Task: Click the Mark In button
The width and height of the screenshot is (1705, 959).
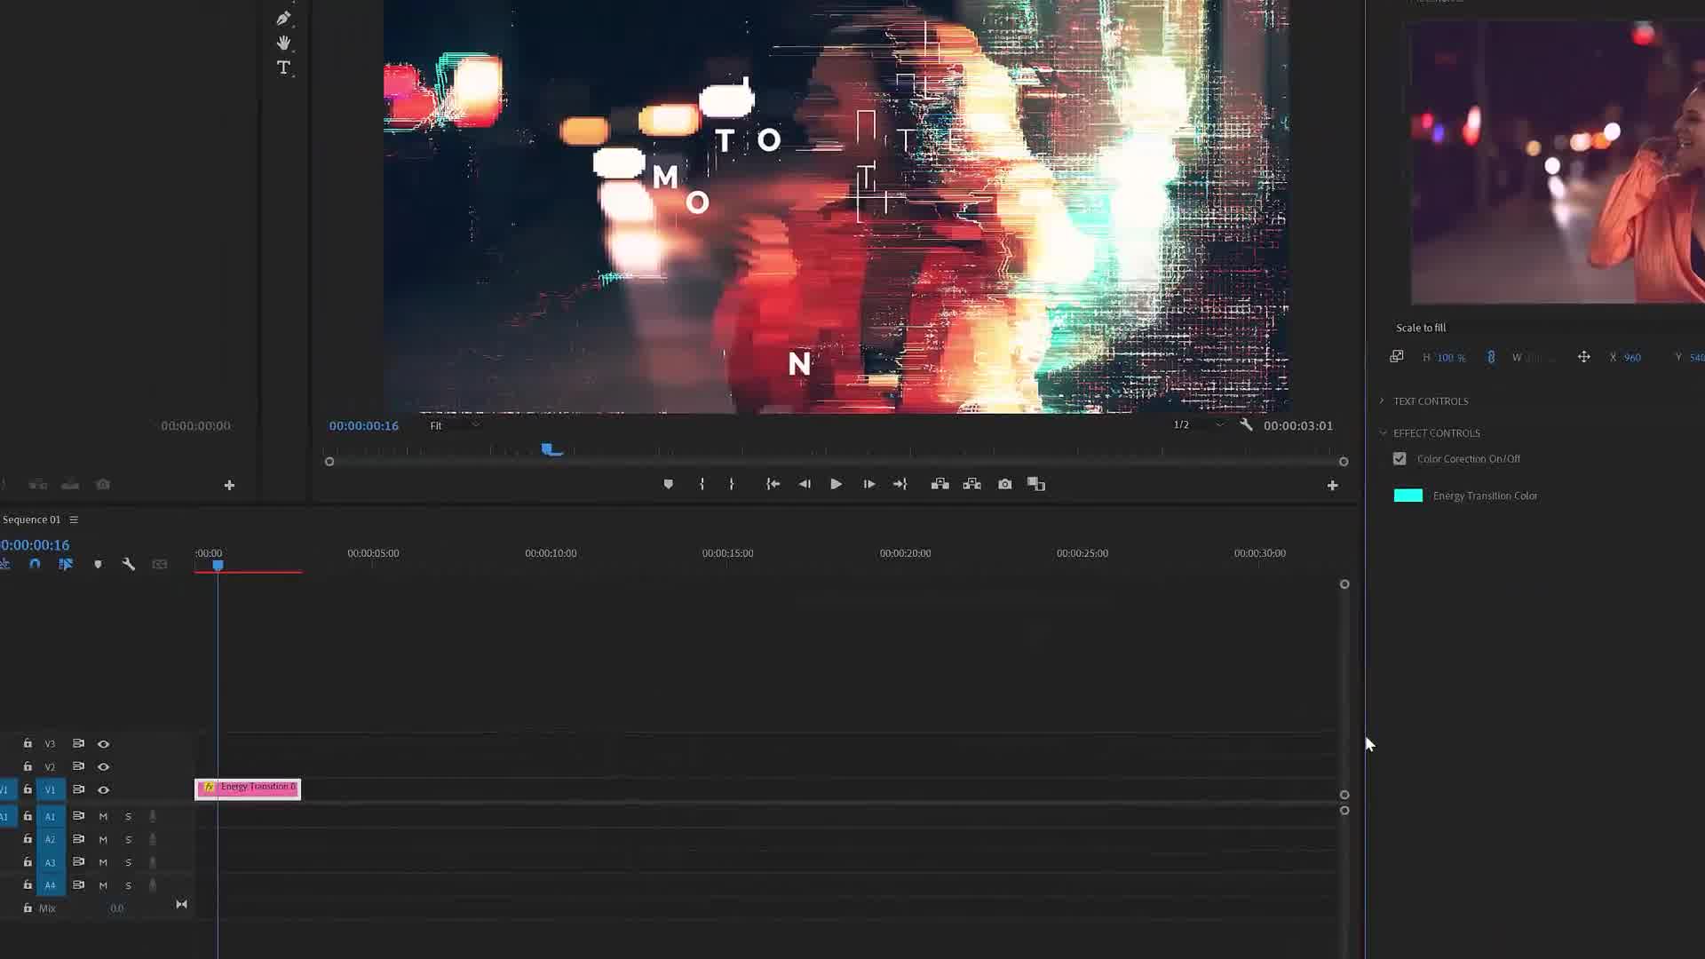Action: click(x=702, y=484)
